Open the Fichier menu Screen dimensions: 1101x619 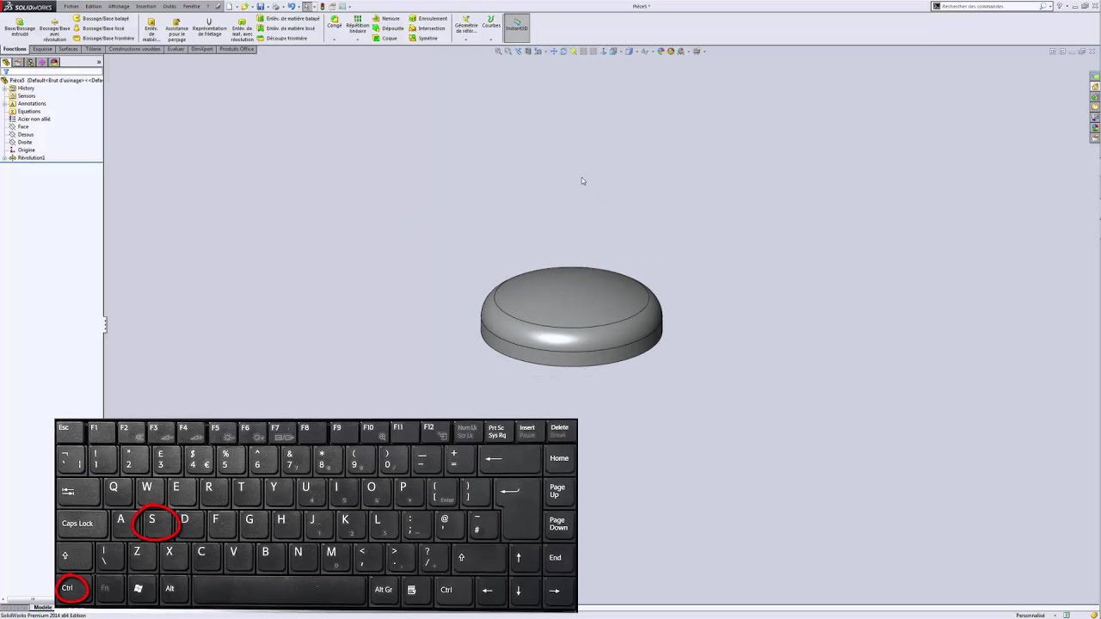pyautogui.click(x=71, y=6)
